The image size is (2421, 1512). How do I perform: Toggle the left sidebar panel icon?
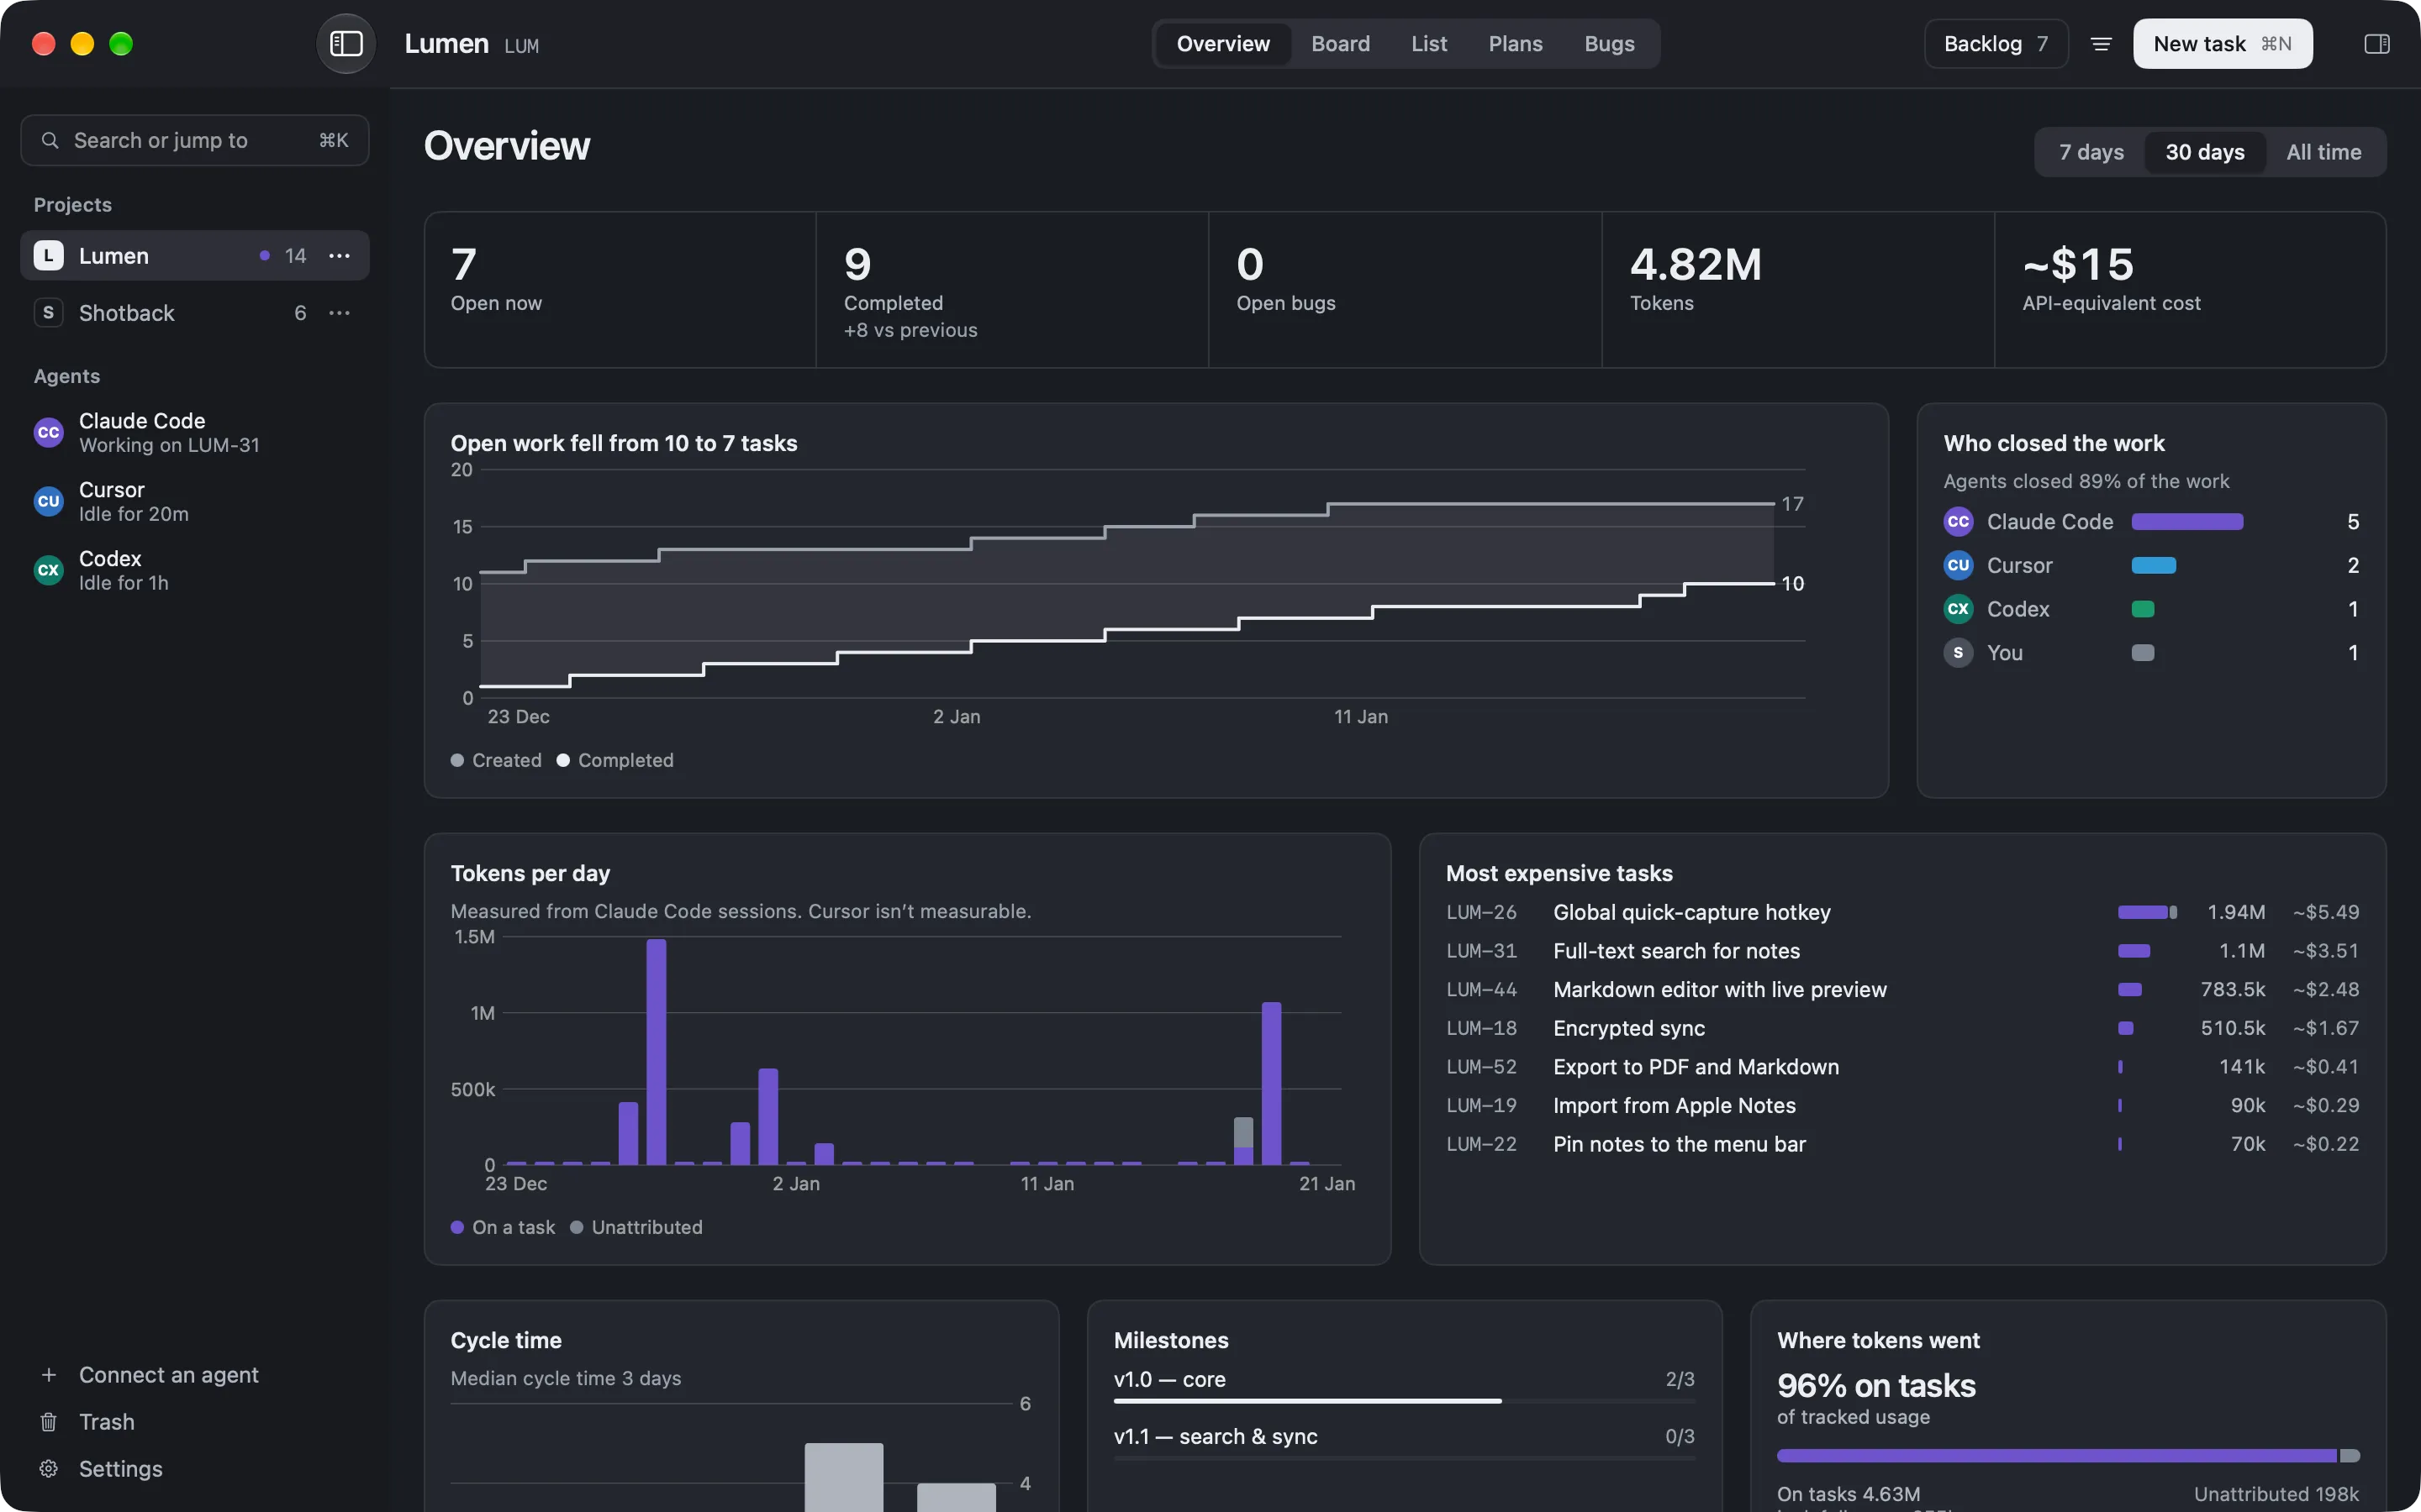[x=346, y=44]
